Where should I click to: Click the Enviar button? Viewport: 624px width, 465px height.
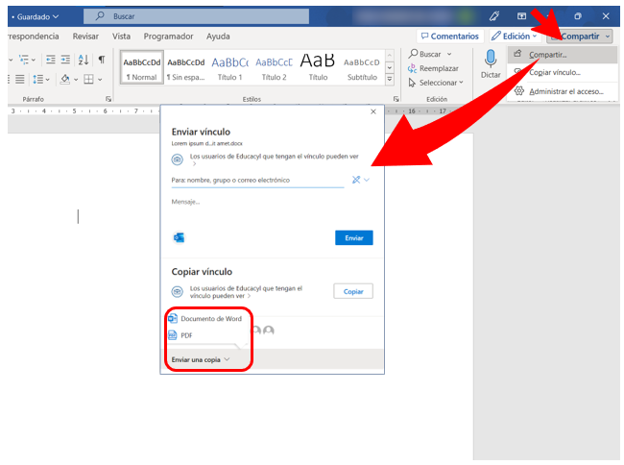[x=354, y=237]
